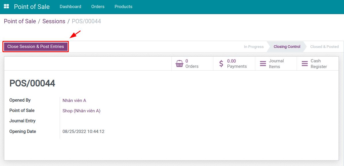This screenshot has width=344, height=166.
Task: Open the Nhân viên A user link
Action: [74, 101]
